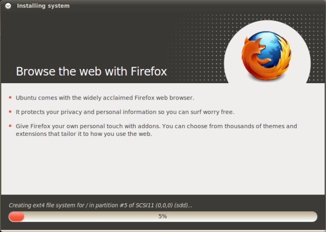This screenshot has width=326, height=232.
Task: Click the 5% progress label
Action: [x=162, y=216]
